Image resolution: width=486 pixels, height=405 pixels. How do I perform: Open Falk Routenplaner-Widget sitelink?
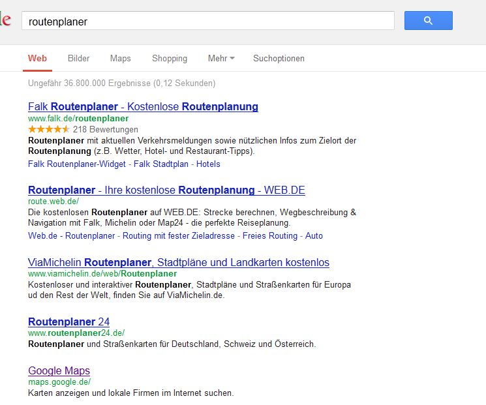pos(77,164)
